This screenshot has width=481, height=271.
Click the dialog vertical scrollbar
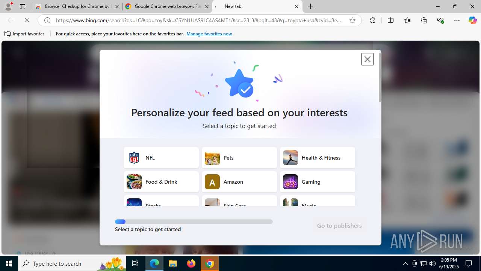click(380, 78)
